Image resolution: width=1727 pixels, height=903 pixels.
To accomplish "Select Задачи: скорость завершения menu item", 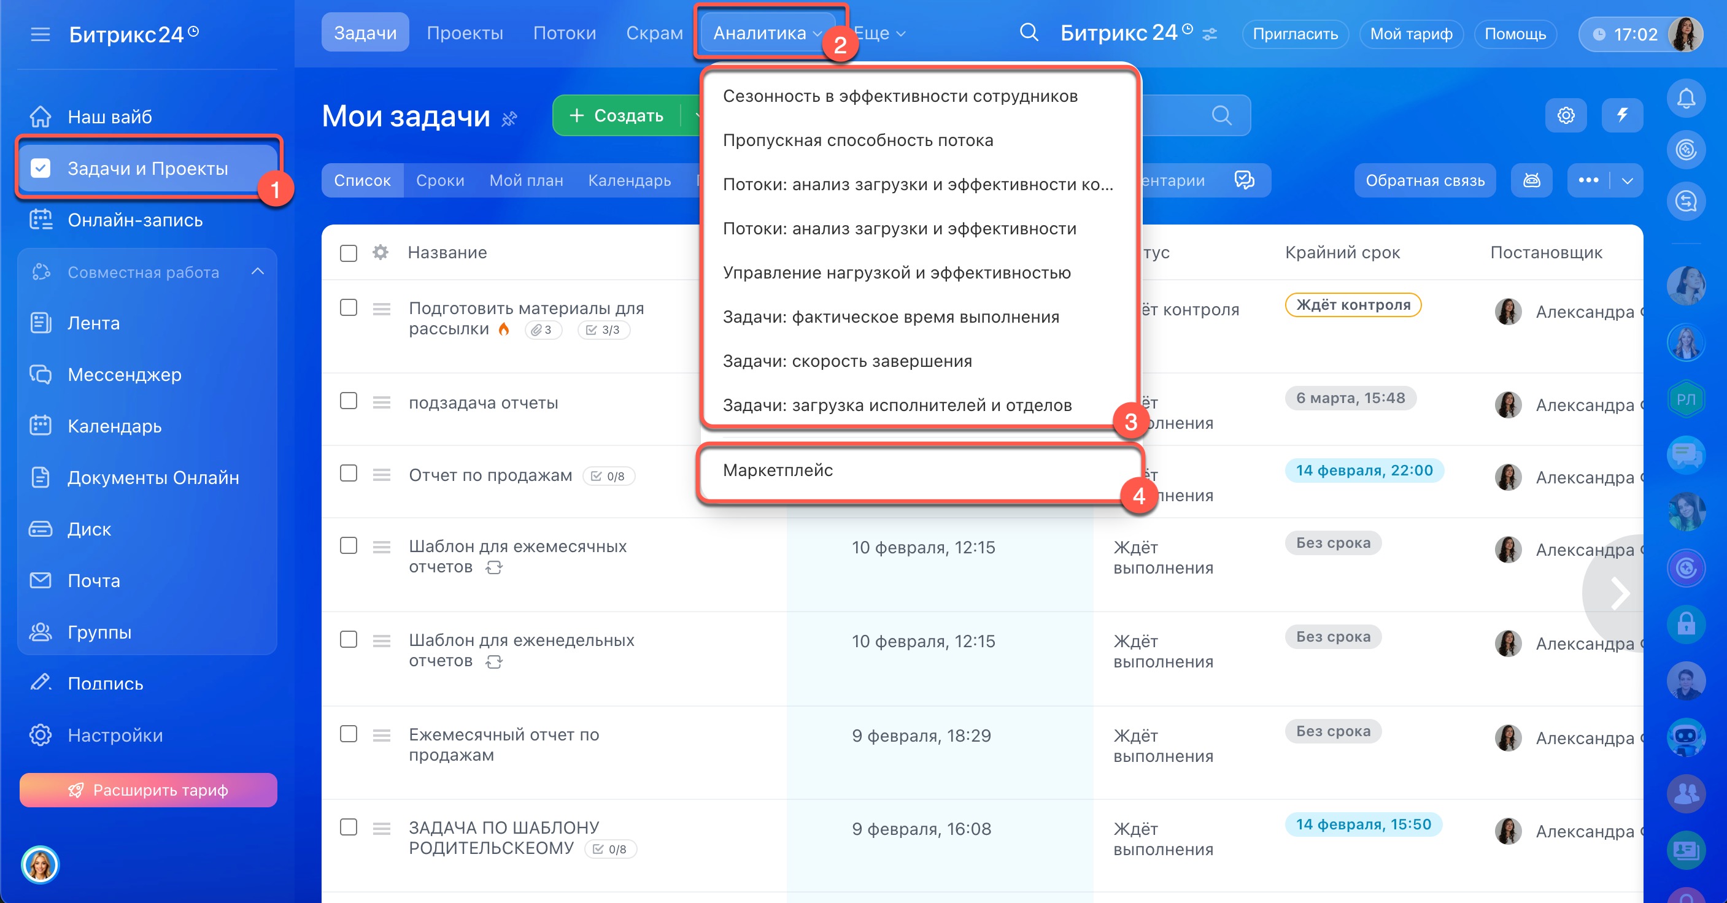I will click(847, 361).
